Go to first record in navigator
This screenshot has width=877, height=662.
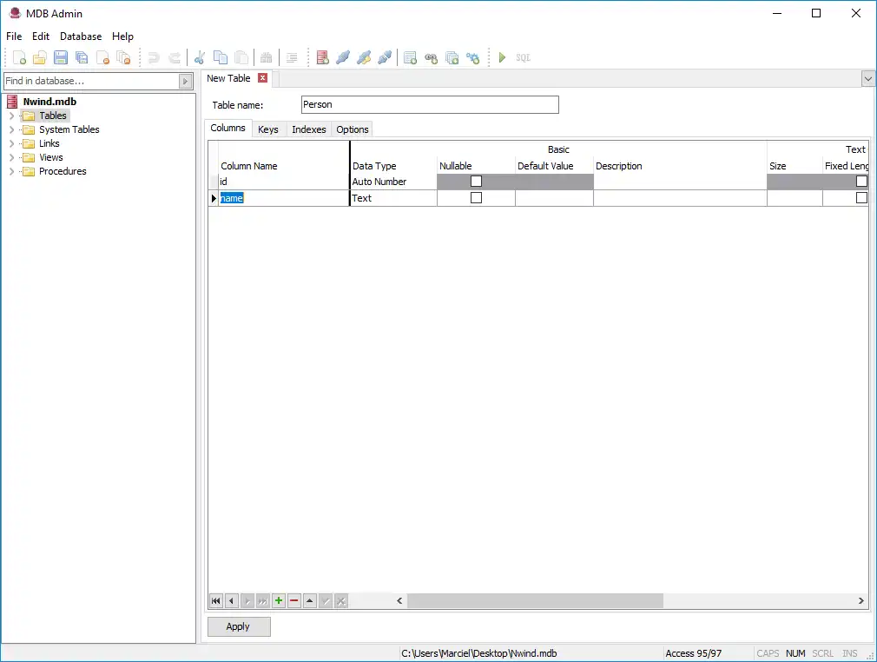(x=216, y=600)
